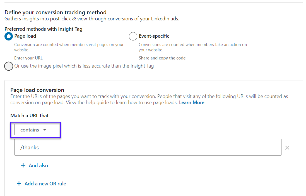Open the Learn More help link

pos(192,102)
